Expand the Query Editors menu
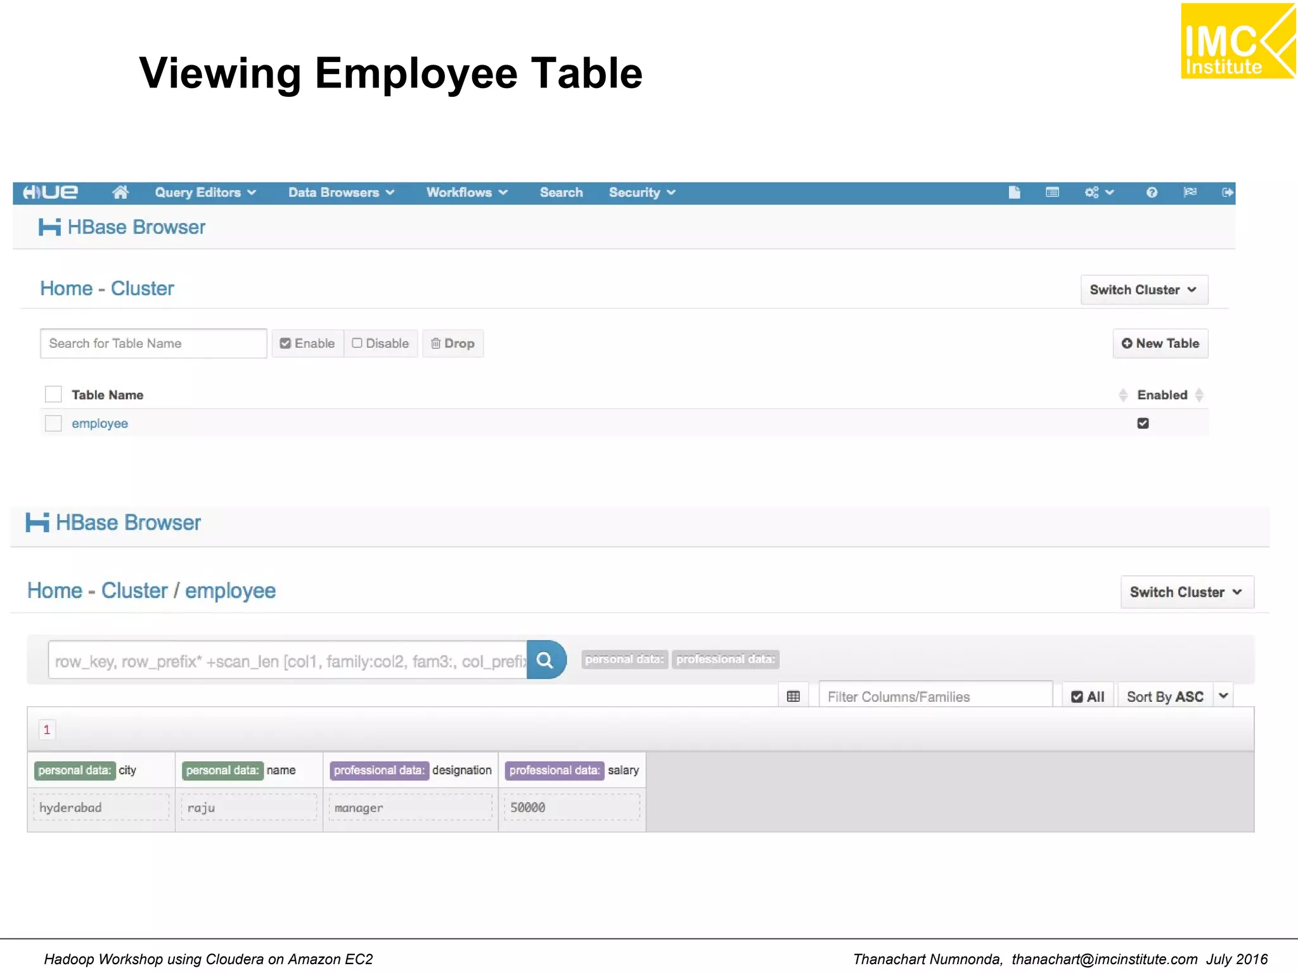Screen dimensions: 1298x973 pos(205,193)
